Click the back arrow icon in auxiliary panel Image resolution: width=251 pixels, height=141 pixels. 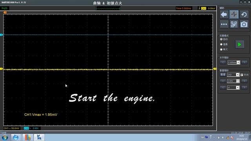pos(224,14)
